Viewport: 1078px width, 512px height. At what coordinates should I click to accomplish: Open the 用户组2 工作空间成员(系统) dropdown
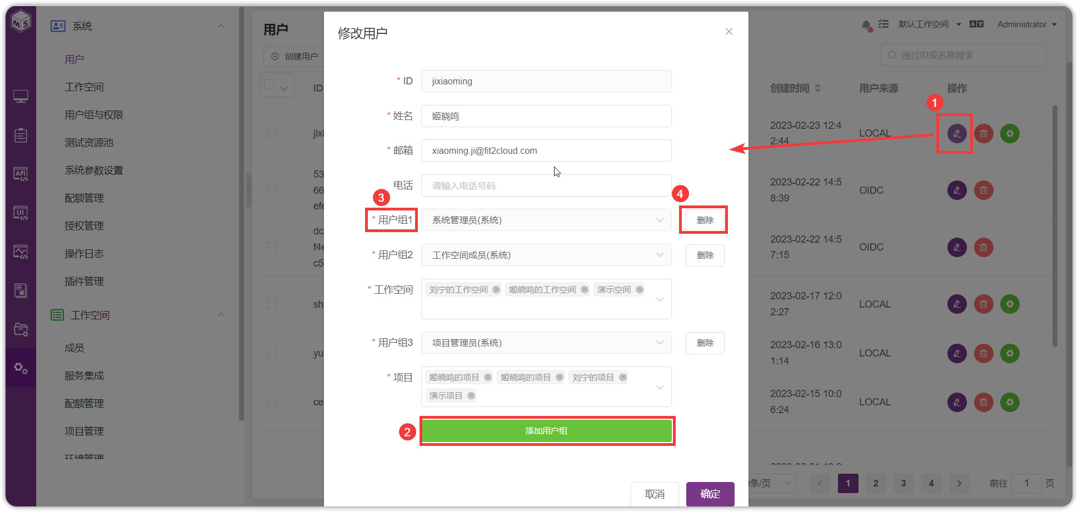(x=546, y=255)
